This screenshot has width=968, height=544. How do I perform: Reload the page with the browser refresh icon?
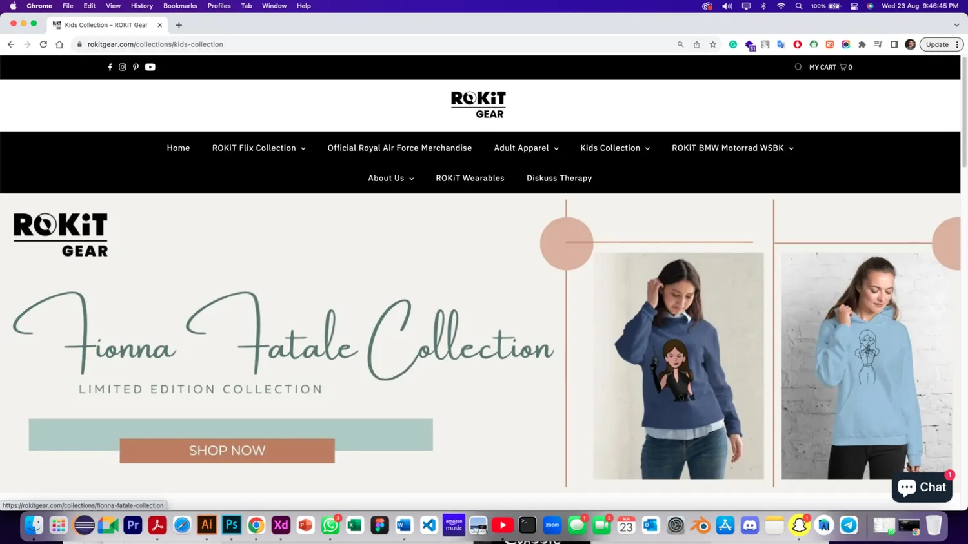point(43,44)
